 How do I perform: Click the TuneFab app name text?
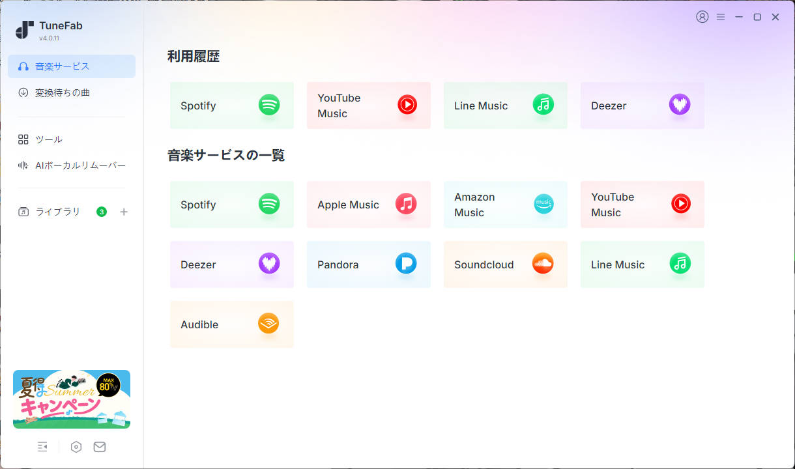click(x=61, y=26)
